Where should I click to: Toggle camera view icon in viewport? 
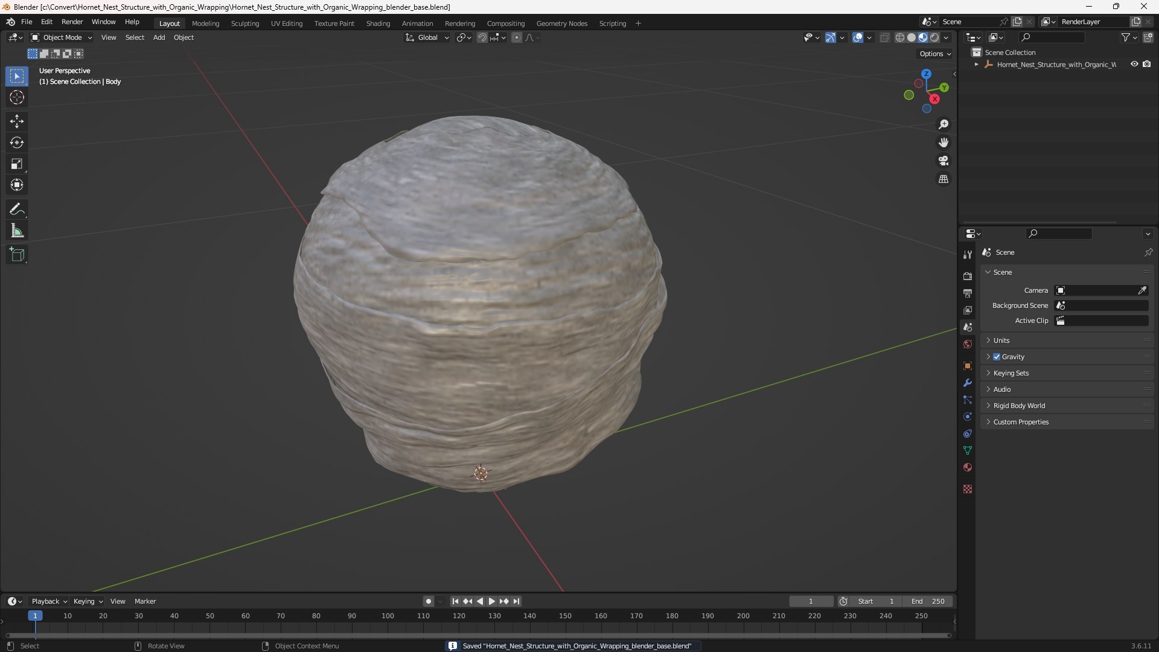943,161
